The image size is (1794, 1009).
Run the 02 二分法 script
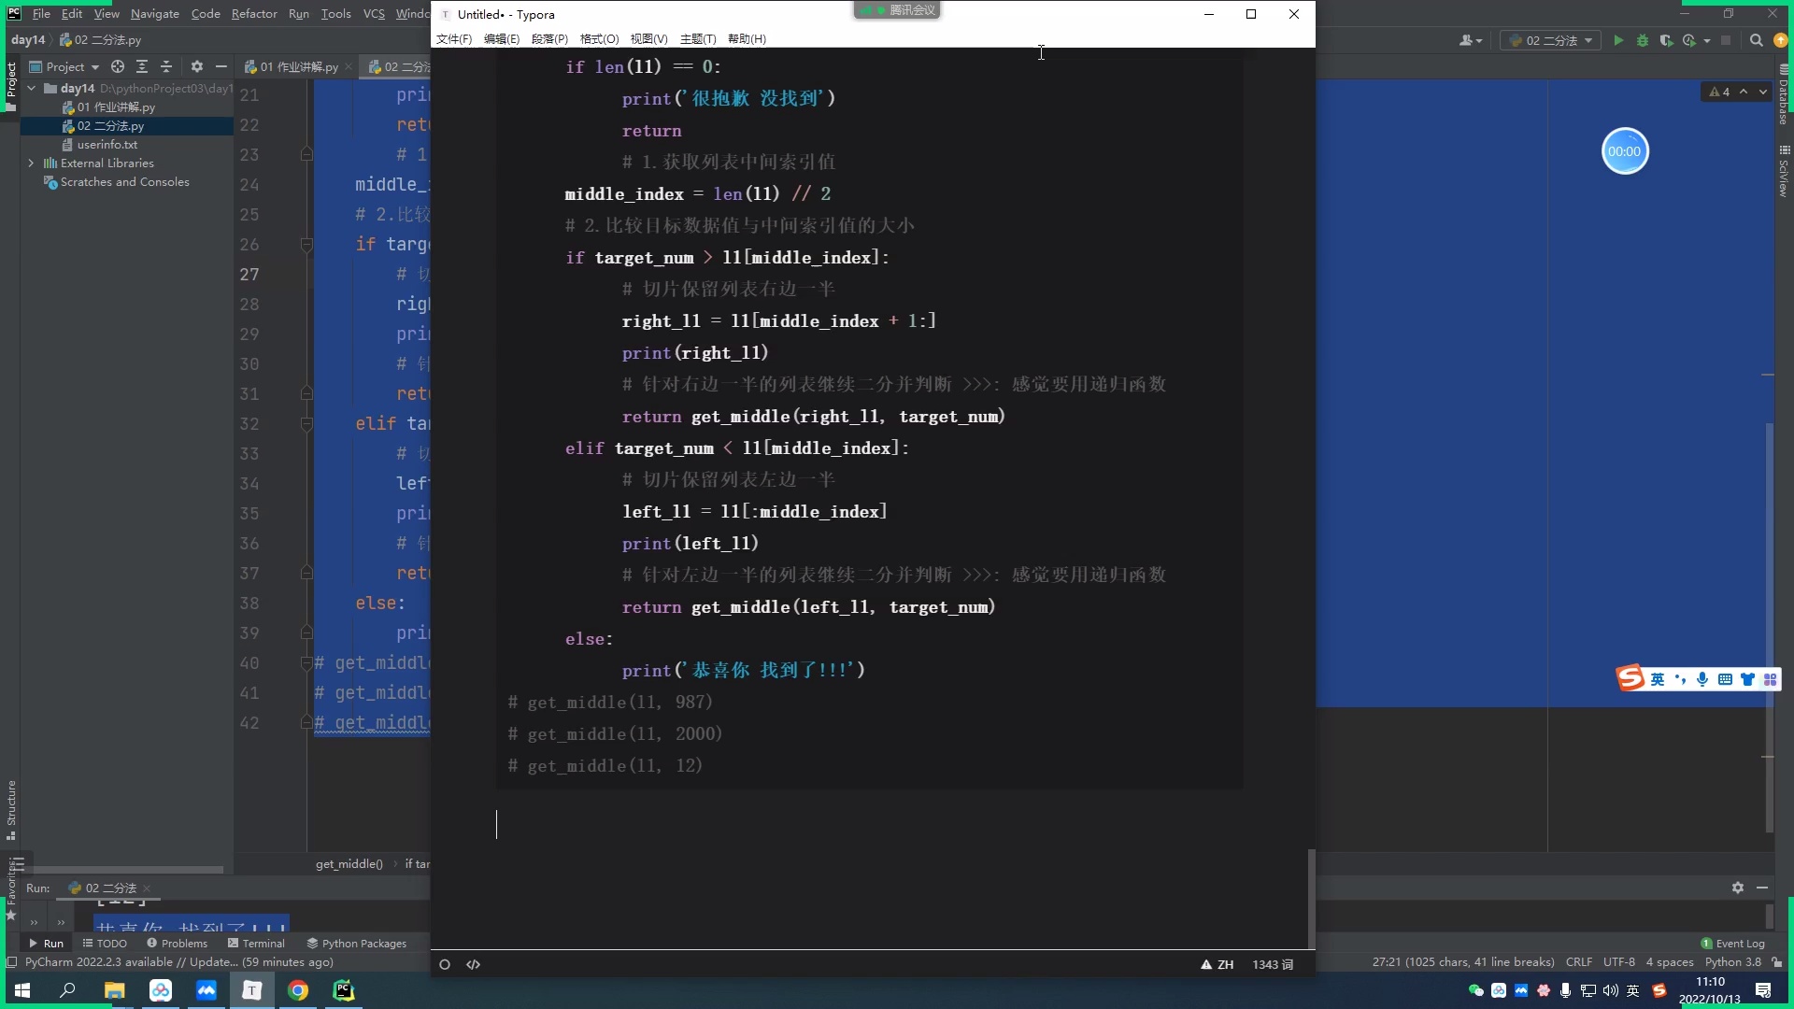1618,41
